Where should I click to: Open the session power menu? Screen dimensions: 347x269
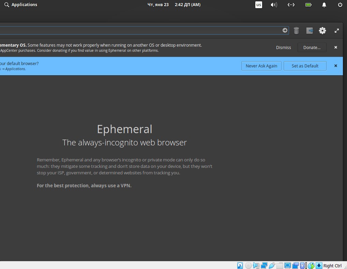[340, 5]
